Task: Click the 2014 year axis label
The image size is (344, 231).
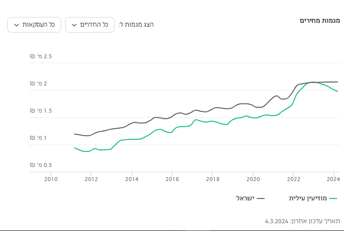Action: 131,179
